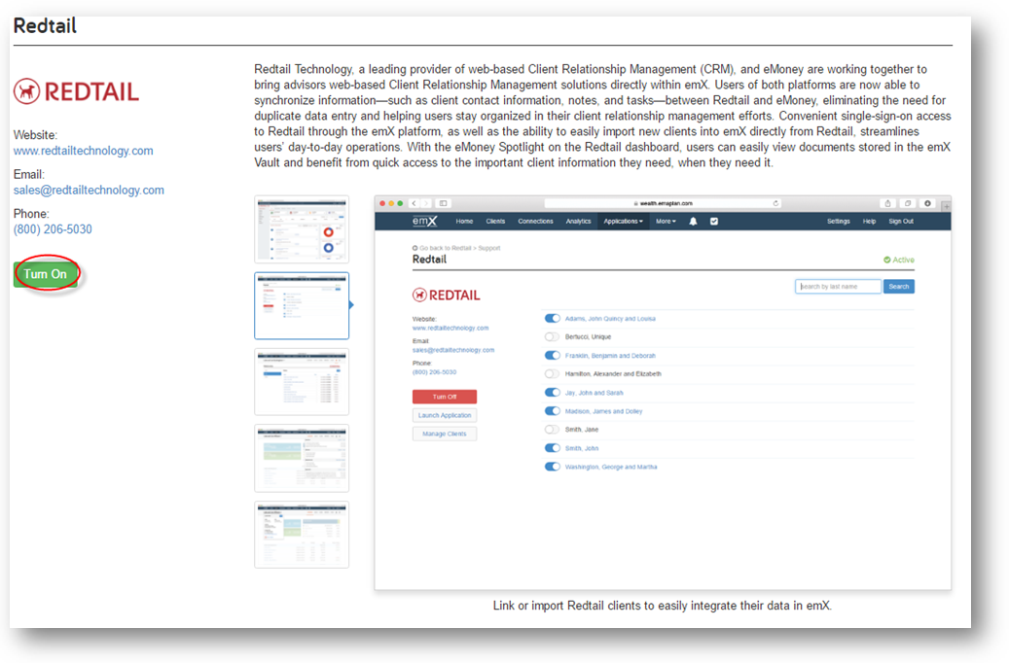Click the tasks checkmark icon in navbar
Screen dimensions: 1009x663
pos(713,222)
